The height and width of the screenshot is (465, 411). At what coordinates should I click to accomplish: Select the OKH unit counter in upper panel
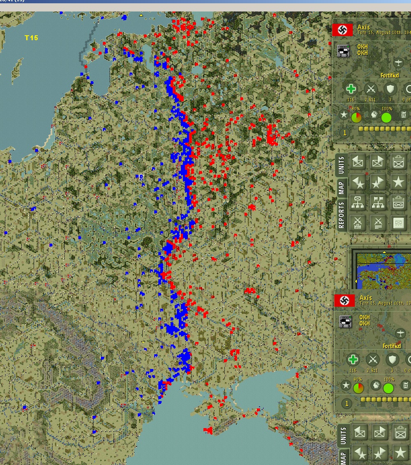[x=344, y=50]
